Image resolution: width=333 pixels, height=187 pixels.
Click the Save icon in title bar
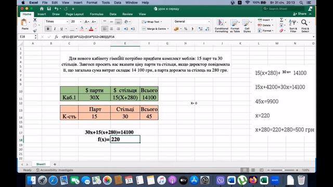(x=49, y=9)
